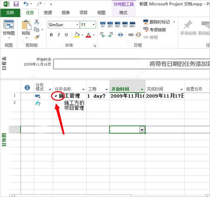Click the Indicators info column header

27,88
